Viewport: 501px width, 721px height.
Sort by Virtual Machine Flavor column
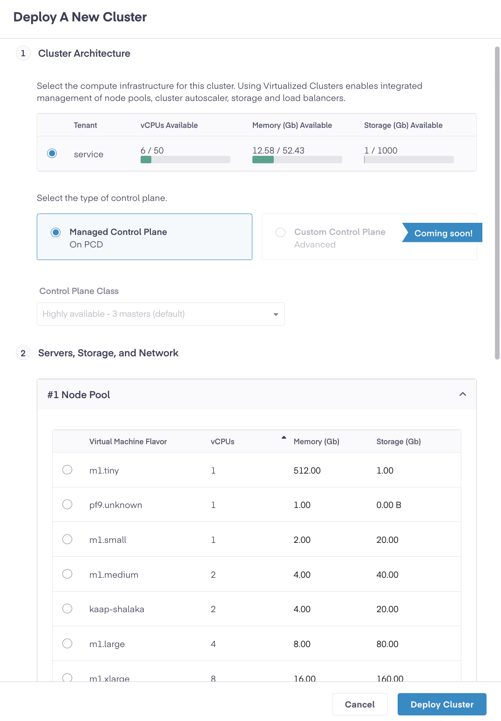[128, 441]
